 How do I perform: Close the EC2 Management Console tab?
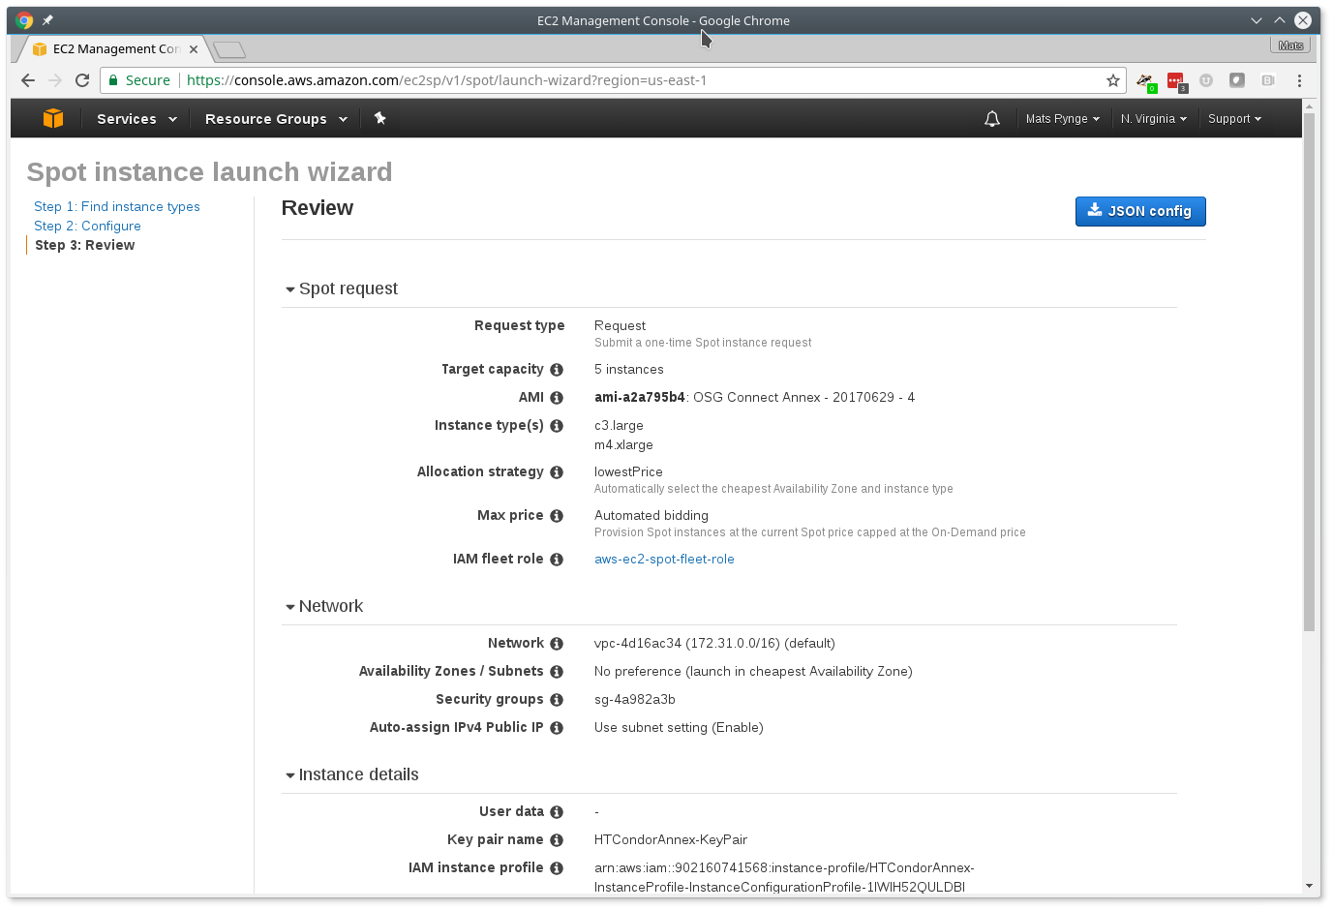194,49
